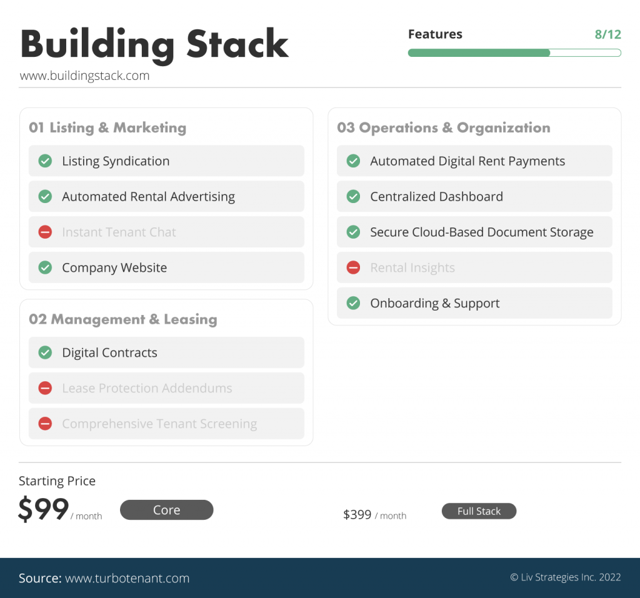
Task: Click red minus icon by Lease Protection Addendums
Action: (x=45, y=388)
